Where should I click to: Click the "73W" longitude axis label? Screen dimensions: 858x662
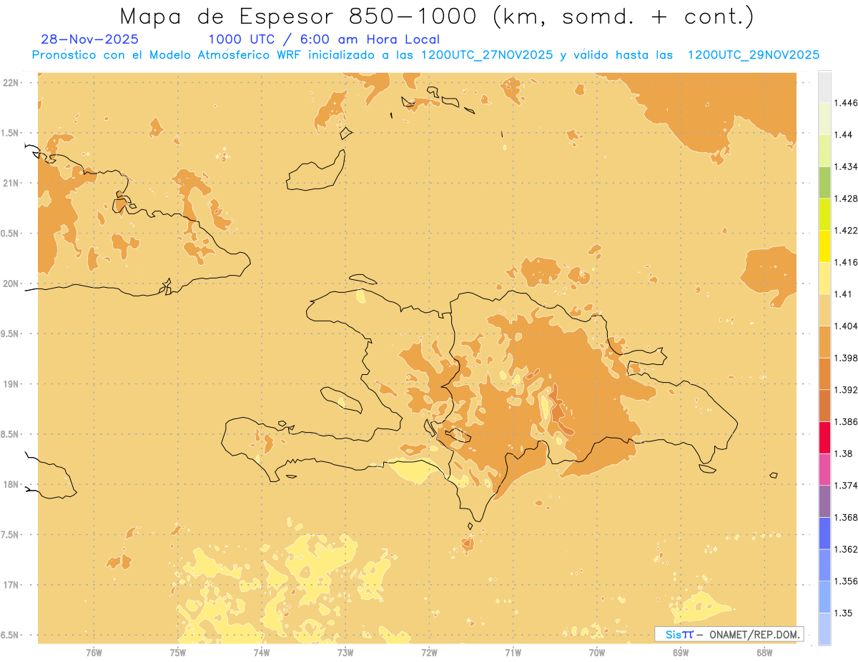point(345,652)
